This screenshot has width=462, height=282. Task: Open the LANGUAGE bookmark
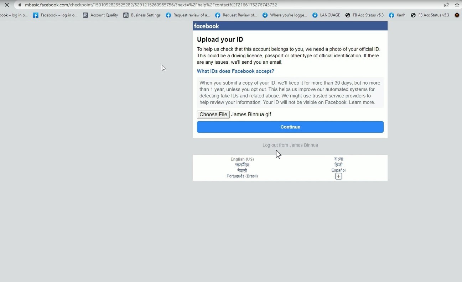tap(326, 15)
